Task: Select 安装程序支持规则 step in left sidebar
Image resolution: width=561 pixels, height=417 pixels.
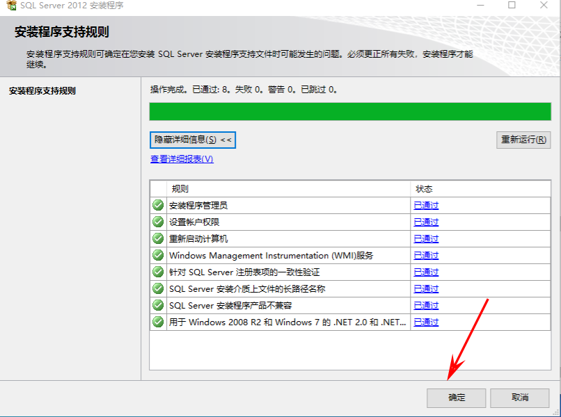Action: pyautogui.click(x=42, y=91)
